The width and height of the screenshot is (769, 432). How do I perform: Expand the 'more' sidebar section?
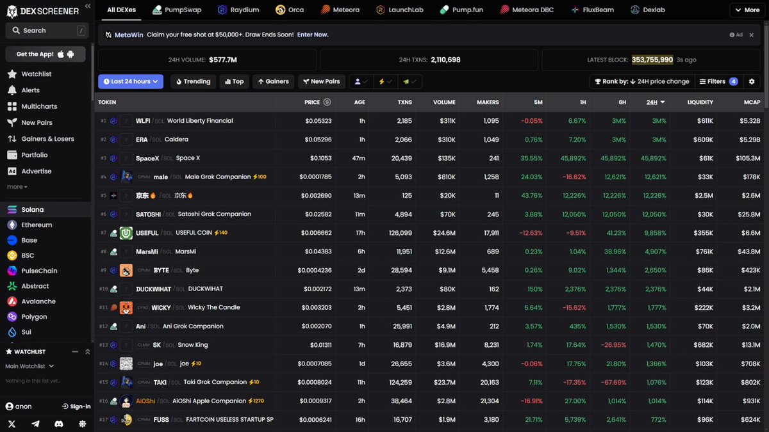point(17,187)
